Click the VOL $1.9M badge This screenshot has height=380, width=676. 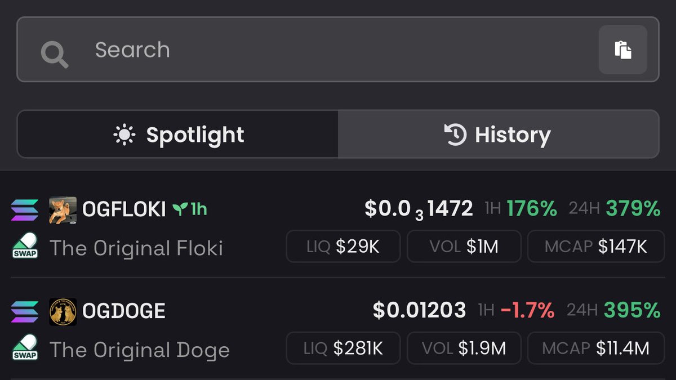click(465, 348)
